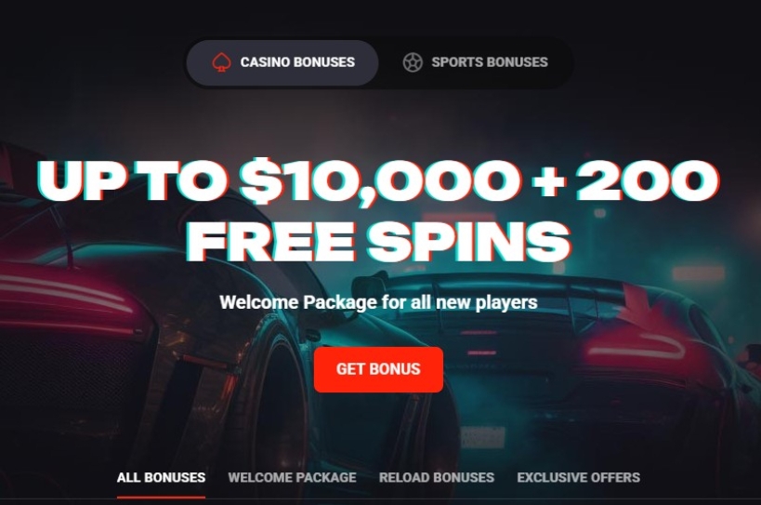This screenshot has height=505, width=761.
Task: Select the All Bonuses tab
Action: (x=161, y=478)
